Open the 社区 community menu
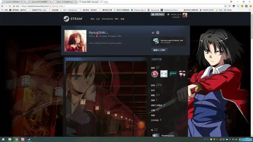This screenshot has height=142, width=253. pyautogui.click(x=98, y=19)
